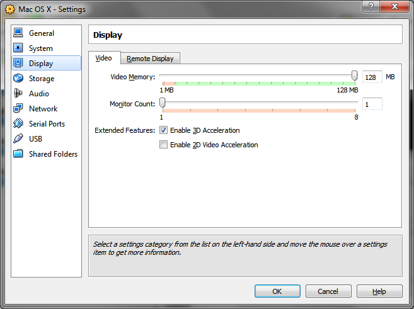Click the settings gear icon in title bar

coord(10,9)
